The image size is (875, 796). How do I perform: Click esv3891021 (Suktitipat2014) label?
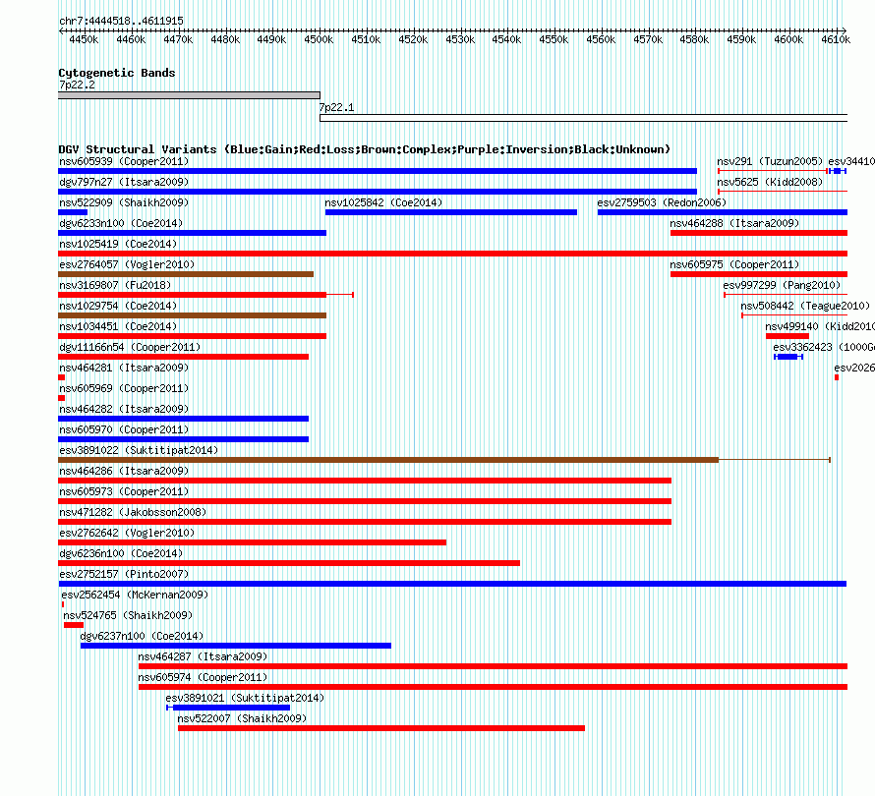(x=245, y=699)
